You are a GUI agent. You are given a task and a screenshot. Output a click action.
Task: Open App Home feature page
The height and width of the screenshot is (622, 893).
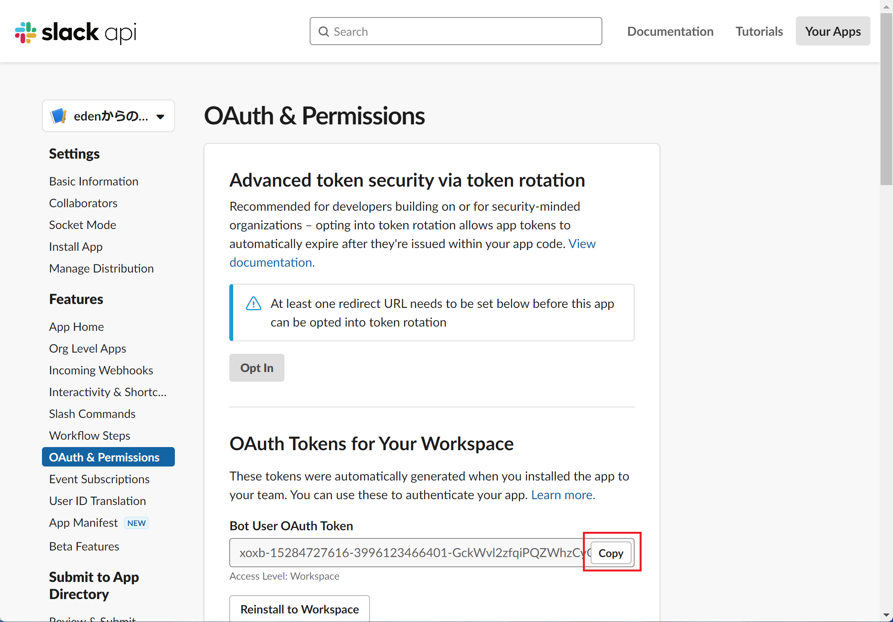pyautogui.click(x=77, y=327)
